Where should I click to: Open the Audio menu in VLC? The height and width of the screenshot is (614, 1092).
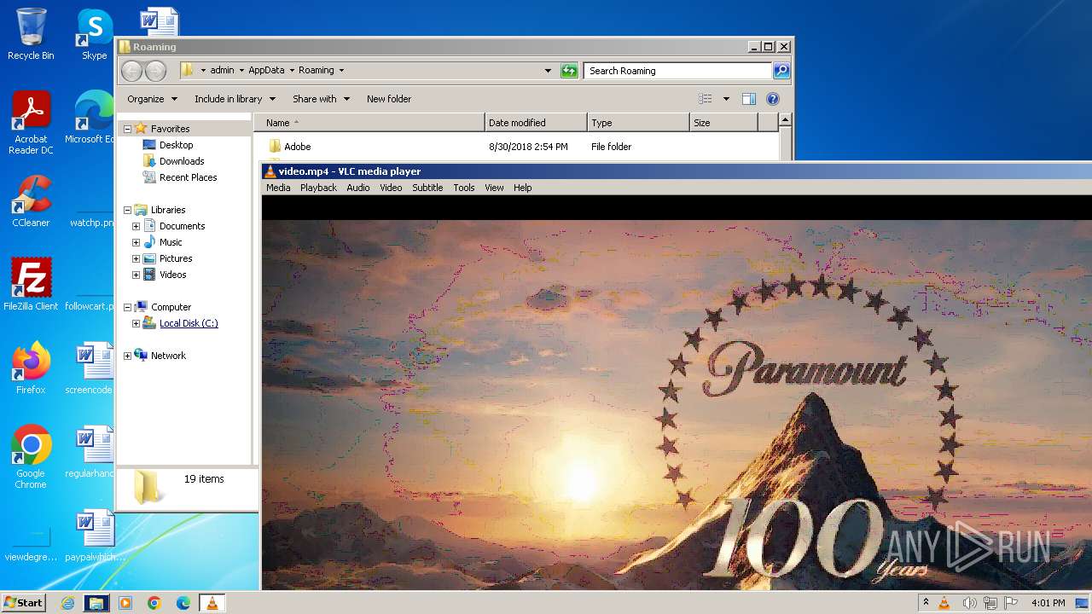point(357,188)
